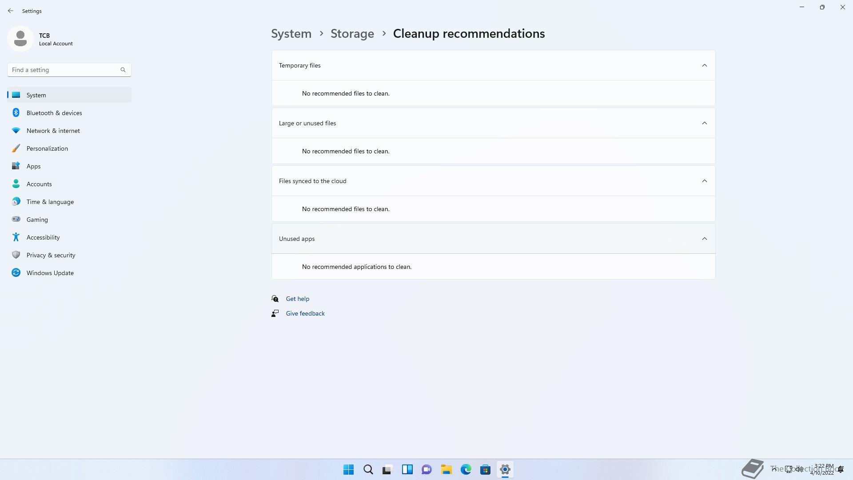Open Network & internet settings
Screen dimensions: 853x480
[x=69, y=130]
